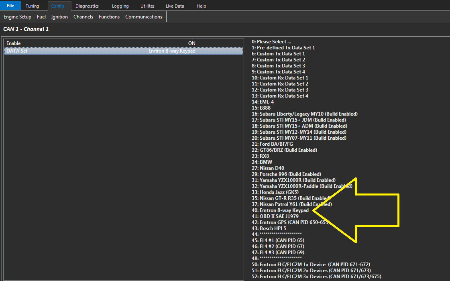Select EL4 #3 (CAN PID 69)
The image size is (450, 281).
click(x=278, y=252)
